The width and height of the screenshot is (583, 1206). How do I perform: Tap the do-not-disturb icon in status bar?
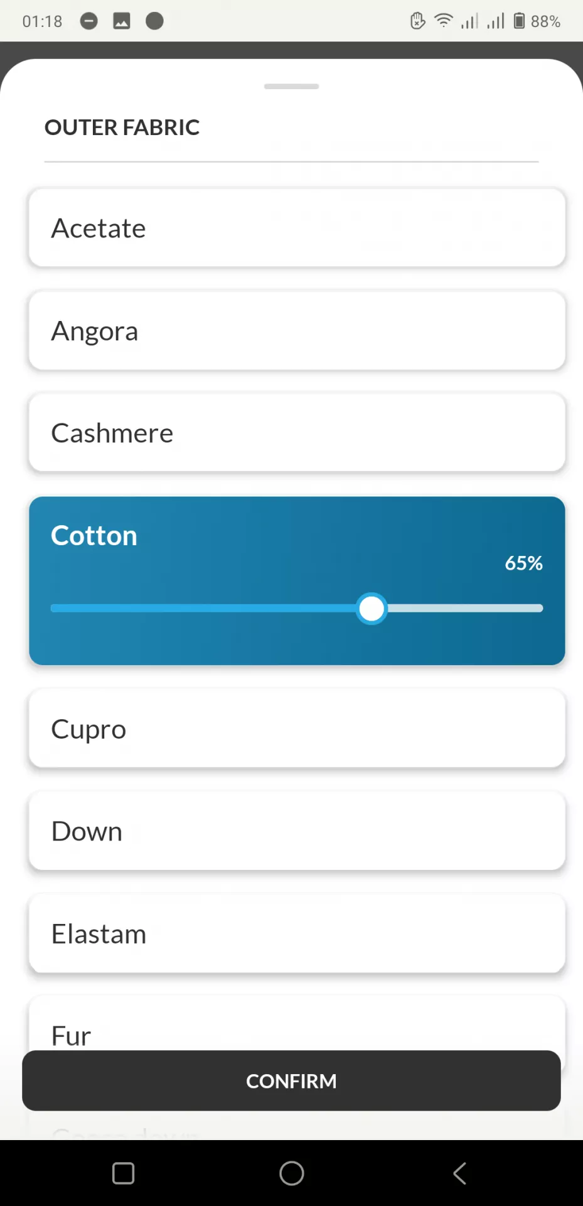click(89, 21)
